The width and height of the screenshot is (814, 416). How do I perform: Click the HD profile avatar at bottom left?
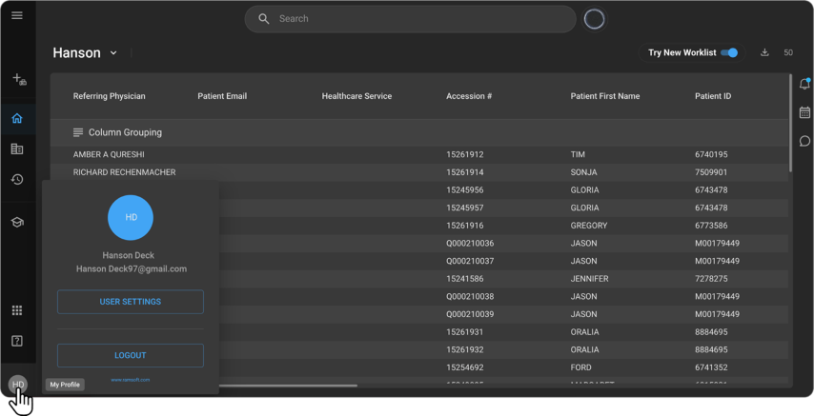point(17,385)
